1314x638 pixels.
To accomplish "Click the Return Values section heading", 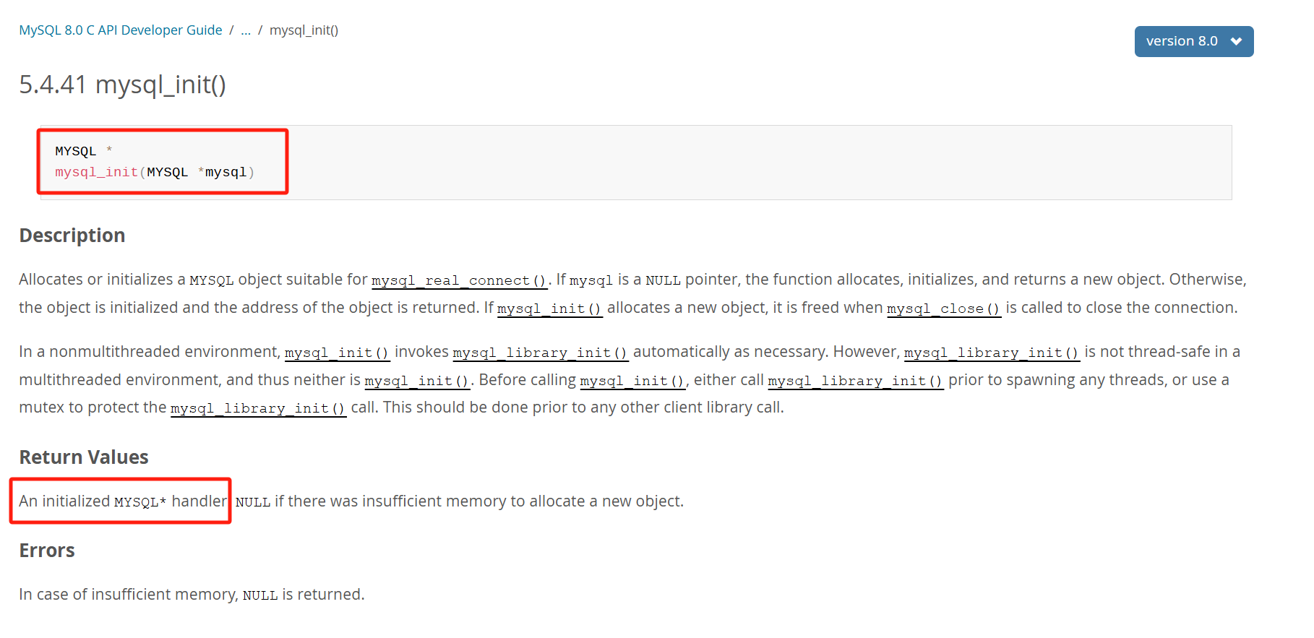I will tap(84, 457).
